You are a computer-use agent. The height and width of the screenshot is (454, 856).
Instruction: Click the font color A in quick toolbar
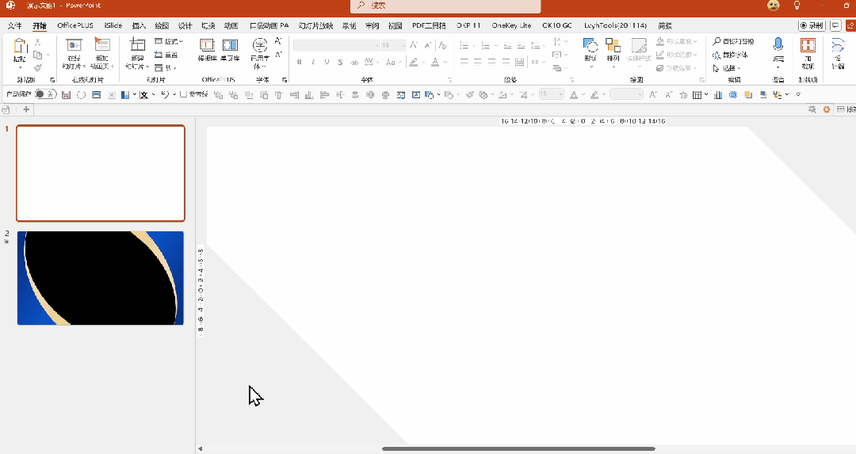[574, 95]
